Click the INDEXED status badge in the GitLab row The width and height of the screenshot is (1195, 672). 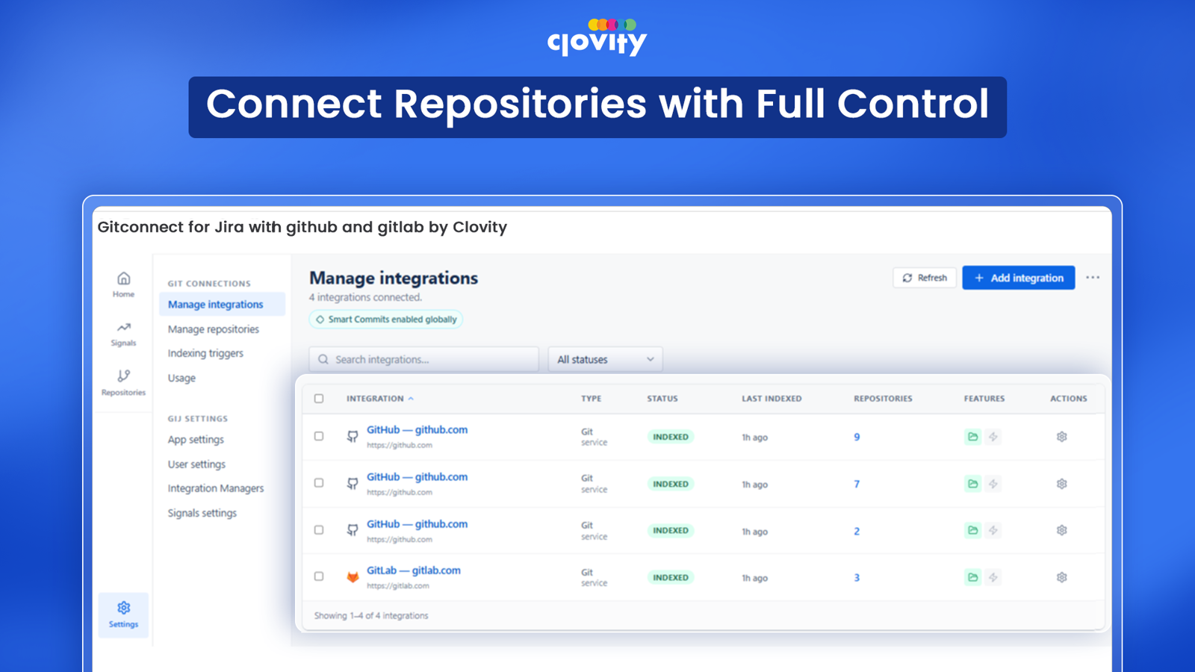(671, 577)
